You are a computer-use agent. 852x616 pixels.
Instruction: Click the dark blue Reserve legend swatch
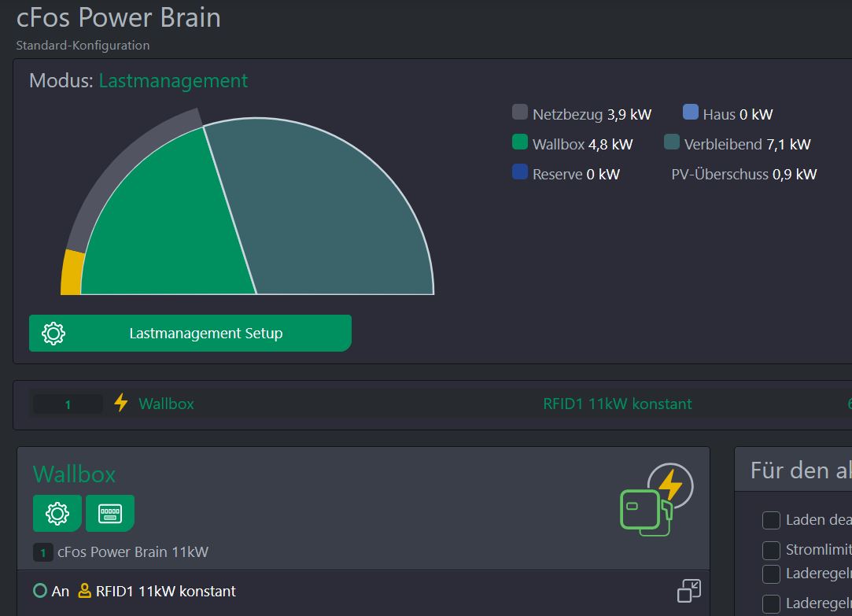(x=520, y=172)
